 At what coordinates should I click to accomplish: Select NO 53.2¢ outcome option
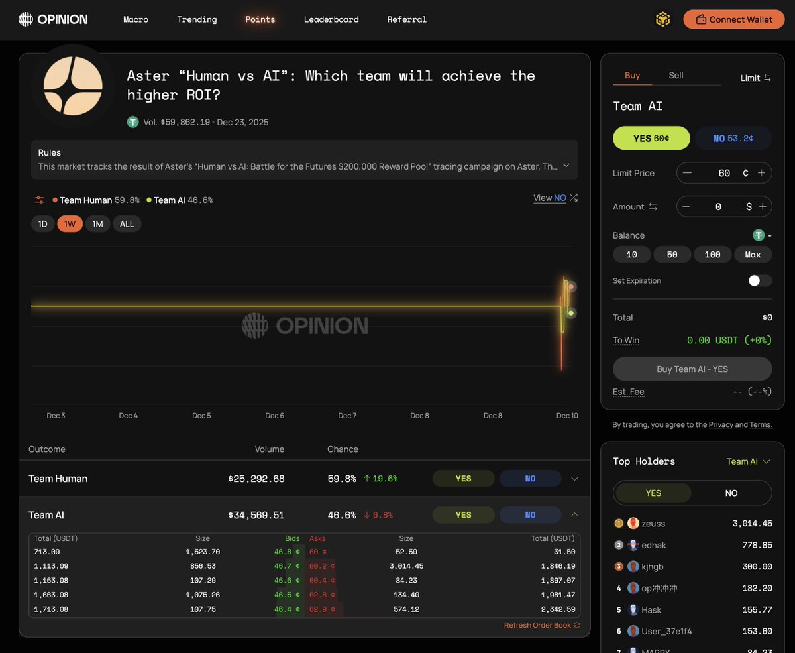click(733, 138)
